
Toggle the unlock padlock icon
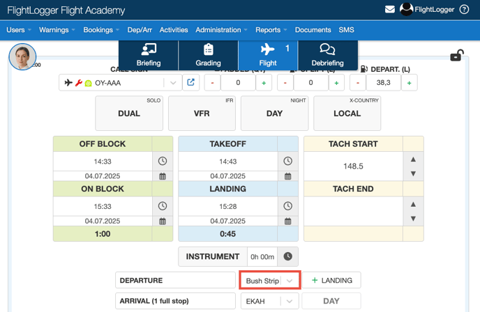click(x=457, y=55)
